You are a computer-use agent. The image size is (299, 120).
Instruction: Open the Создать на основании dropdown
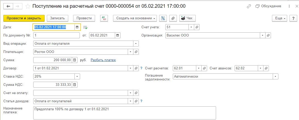[x=135, y=18]
